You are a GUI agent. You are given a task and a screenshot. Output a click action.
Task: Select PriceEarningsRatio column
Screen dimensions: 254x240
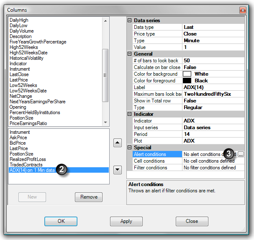pos(28,123)
